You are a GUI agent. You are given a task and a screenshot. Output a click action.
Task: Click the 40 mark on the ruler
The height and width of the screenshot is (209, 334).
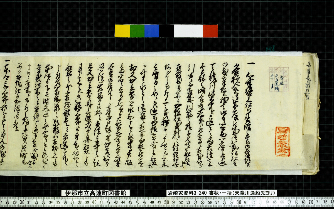pos(94,202)
